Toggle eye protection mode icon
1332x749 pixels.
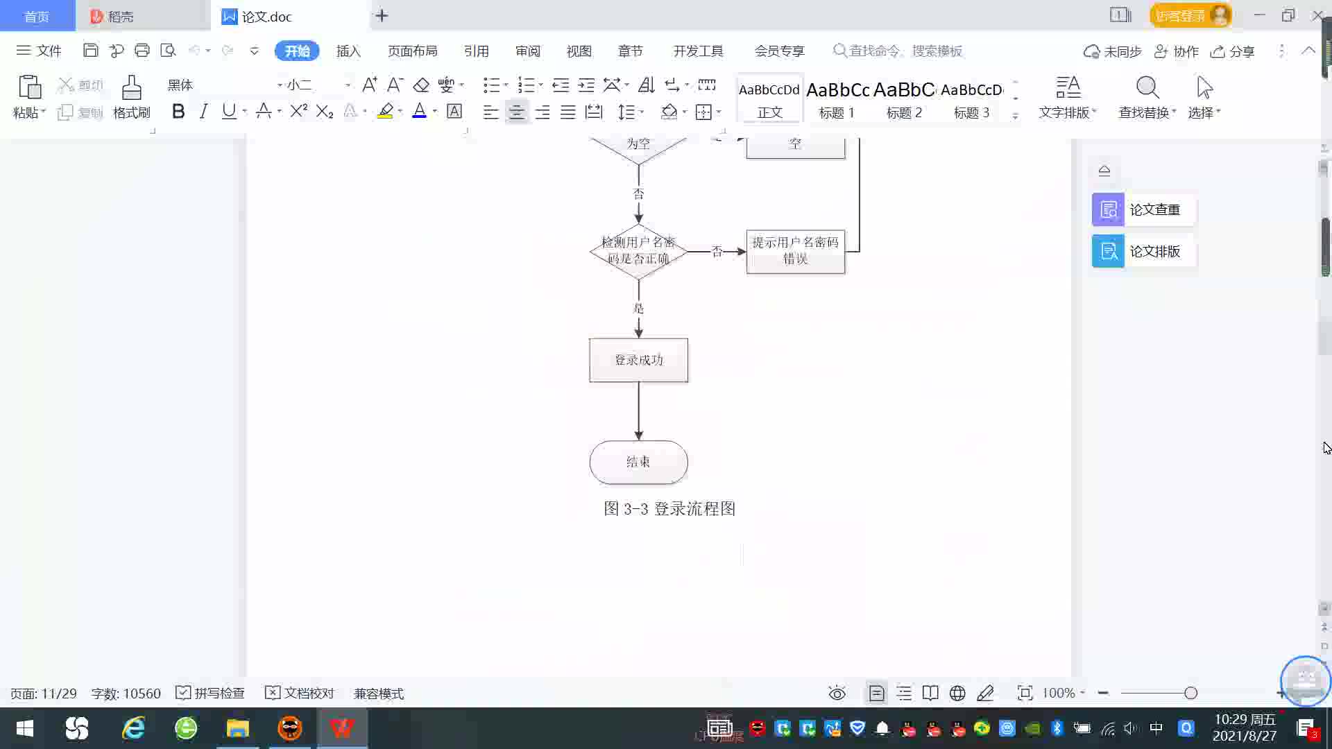click(837, 694)
